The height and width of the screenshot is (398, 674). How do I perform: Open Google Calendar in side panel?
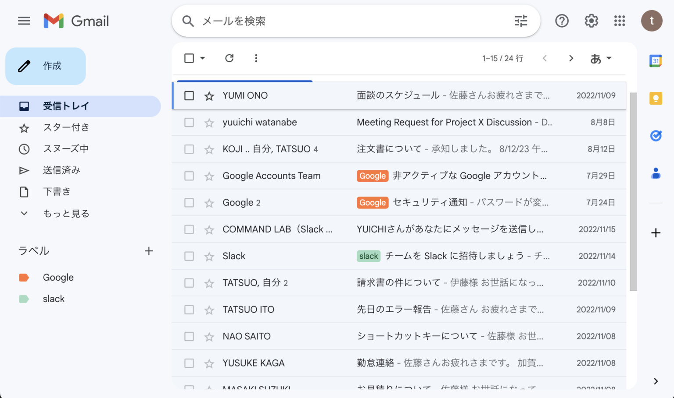[x=655, y=61]
